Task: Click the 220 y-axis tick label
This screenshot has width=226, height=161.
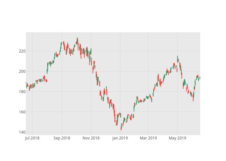Action: click(21, 51)
